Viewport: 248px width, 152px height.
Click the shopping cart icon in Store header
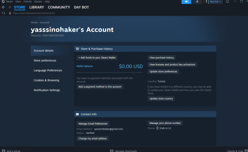coord(77,49)
